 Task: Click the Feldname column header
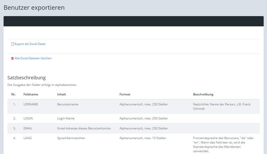[x=31, y=94]
